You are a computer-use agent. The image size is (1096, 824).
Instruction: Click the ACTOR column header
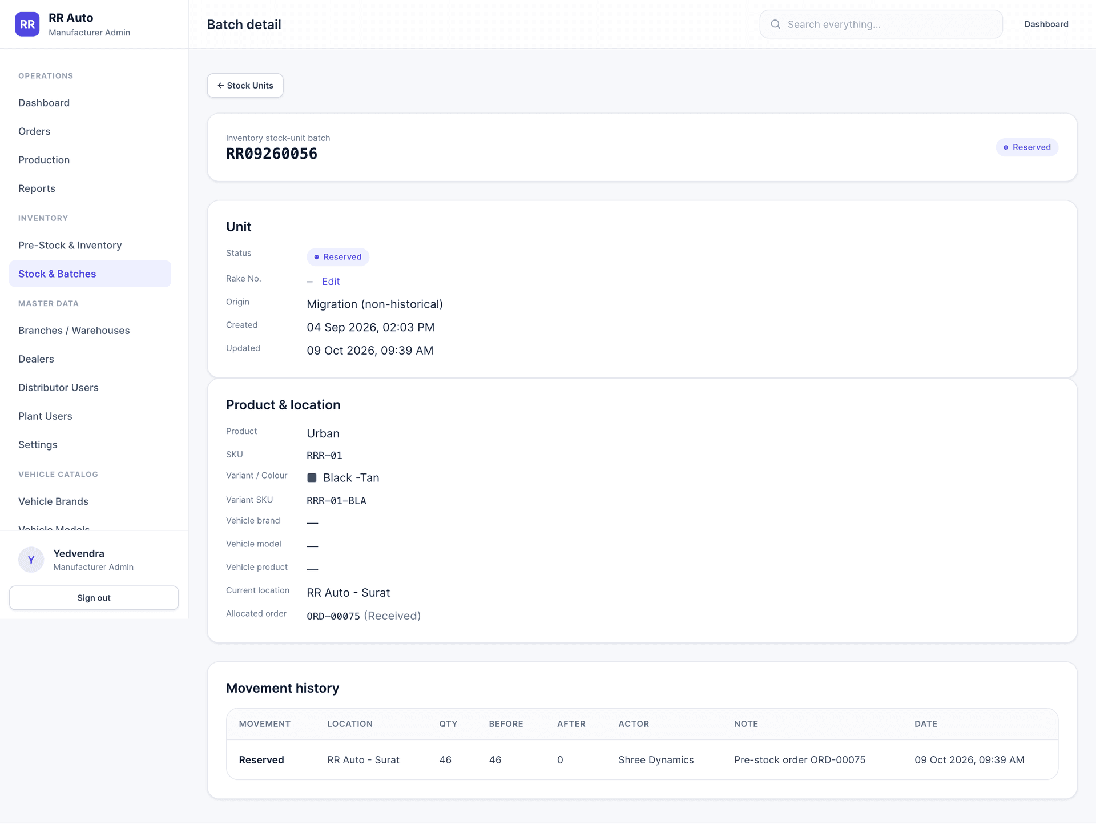pos(634,723)
